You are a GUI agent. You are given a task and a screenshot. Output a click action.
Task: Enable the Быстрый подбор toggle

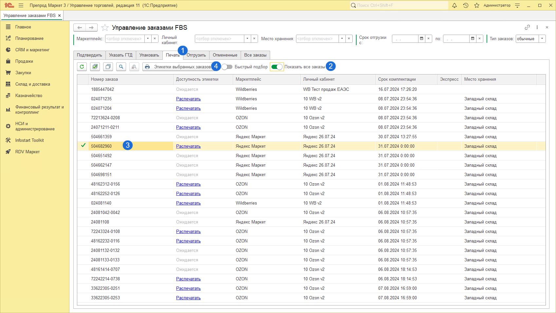(x=227, y=67)
